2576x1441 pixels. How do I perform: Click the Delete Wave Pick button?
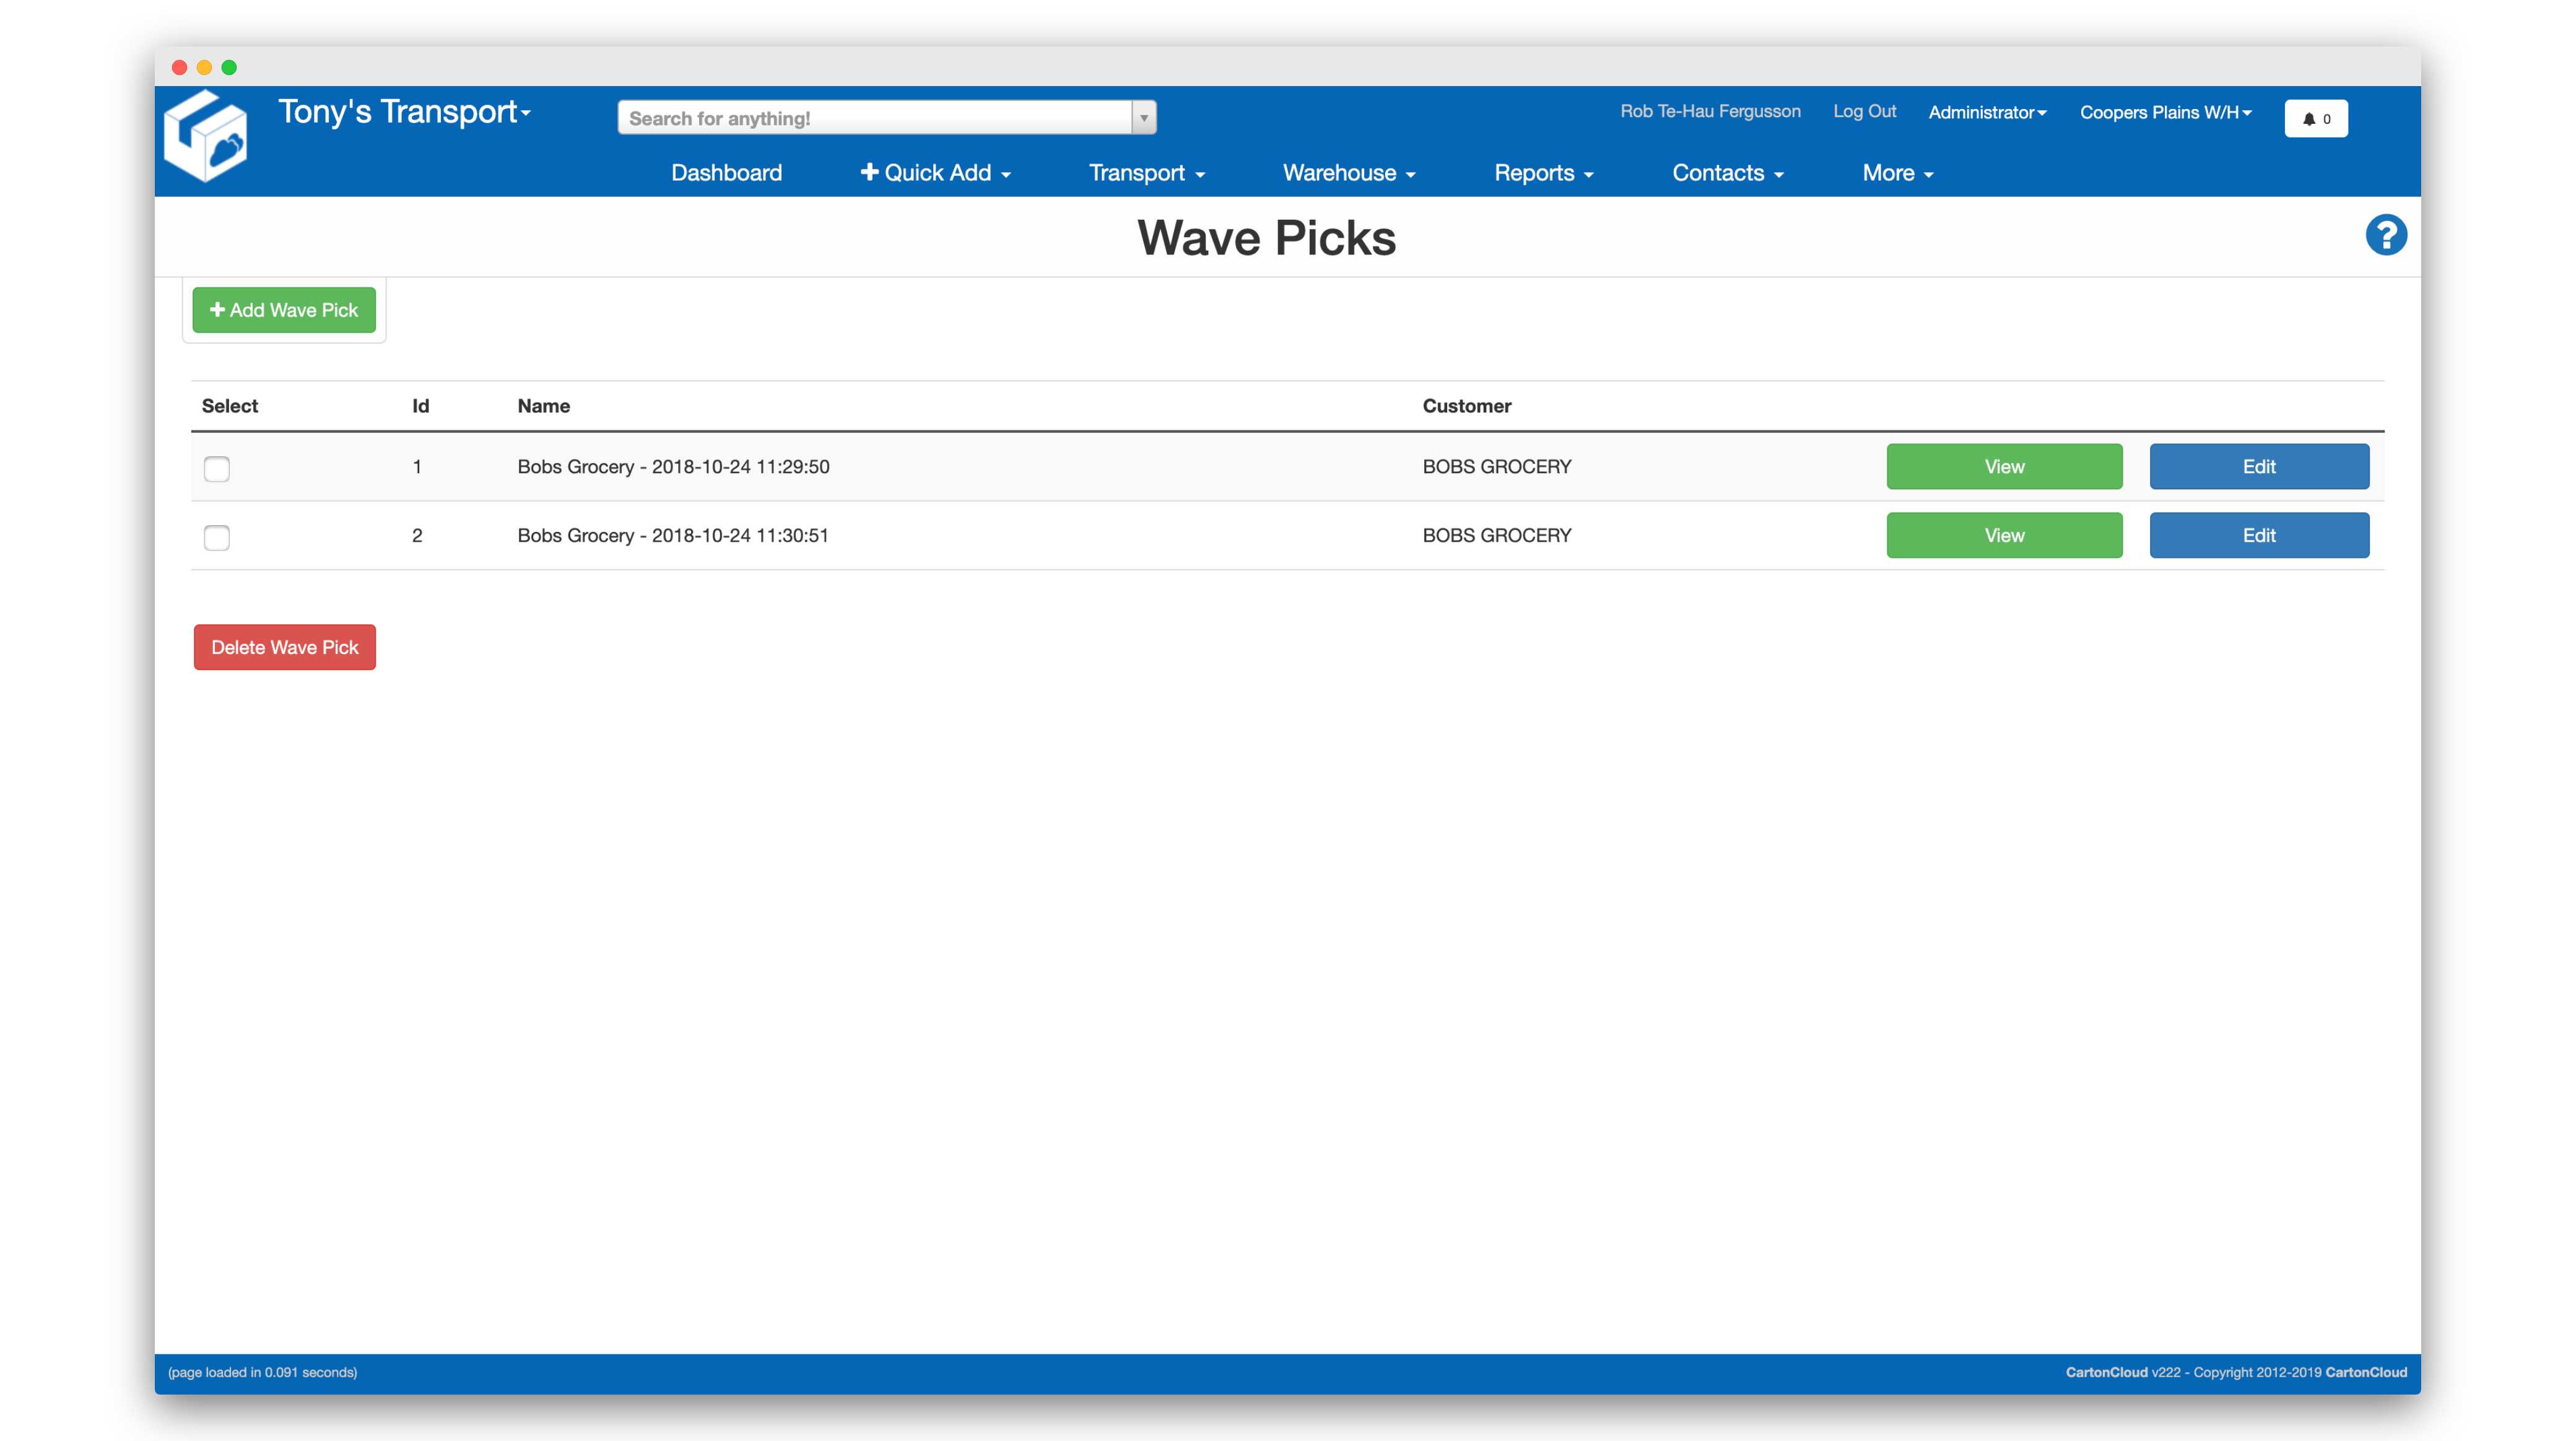coord(284,647)
